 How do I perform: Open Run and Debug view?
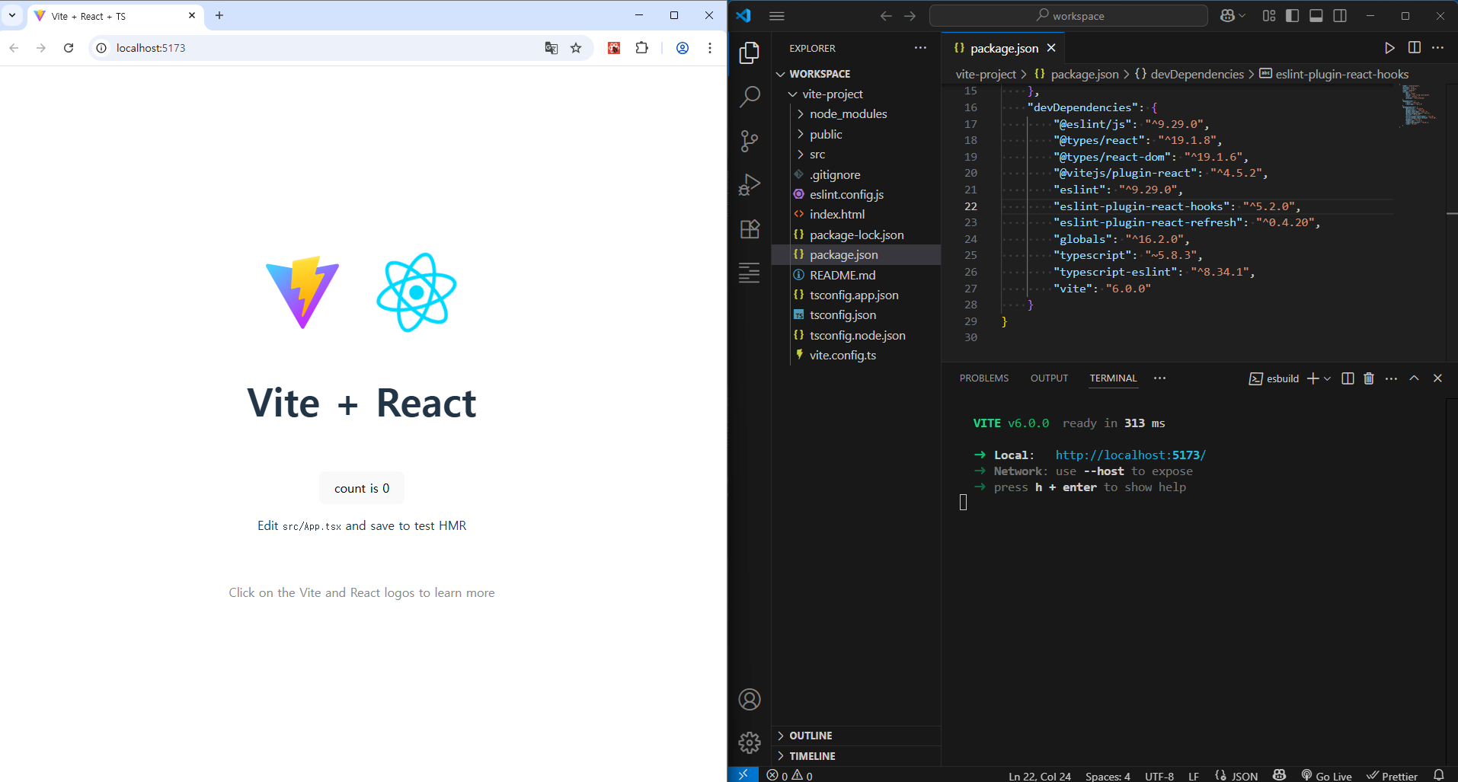[750, 185]
